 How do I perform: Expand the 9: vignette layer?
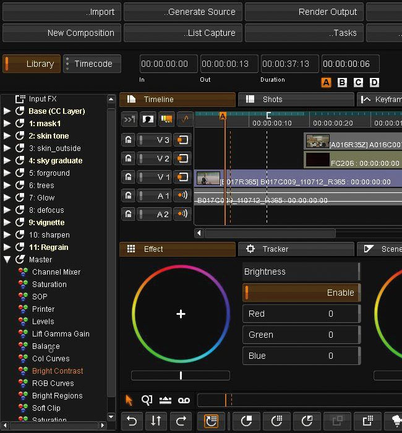7,222
